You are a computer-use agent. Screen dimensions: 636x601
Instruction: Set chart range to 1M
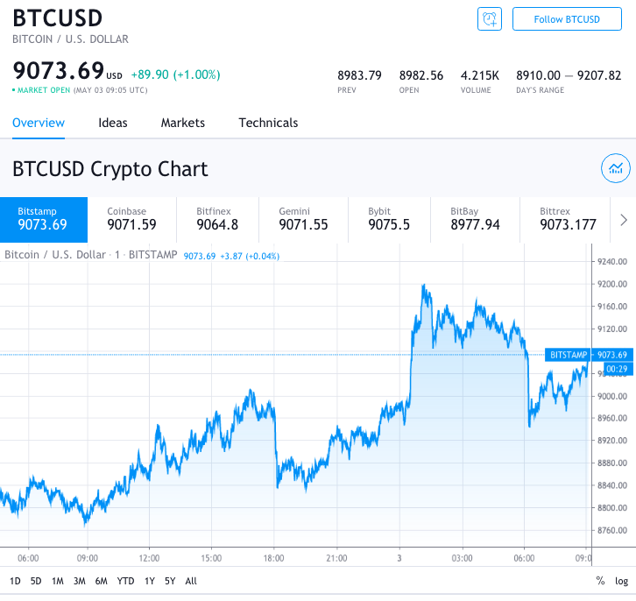click(58, 581)
